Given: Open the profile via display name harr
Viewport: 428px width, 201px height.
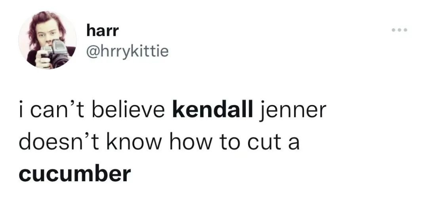Looking at the screenshot, I should click(103, 31).
